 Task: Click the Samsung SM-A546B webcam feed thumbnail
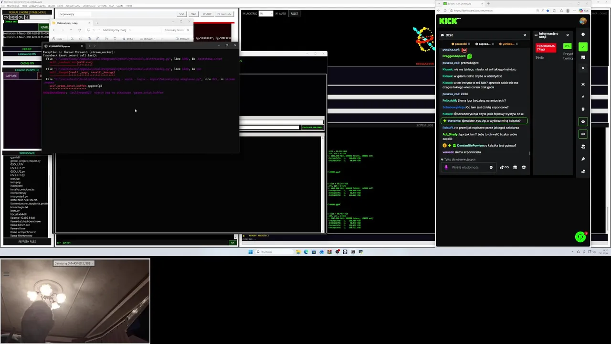coord(75,301)
